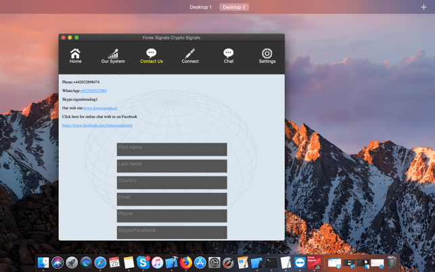Open the Settings gear icon
This screenshot has height=272, width=435.
pos(267,53)
